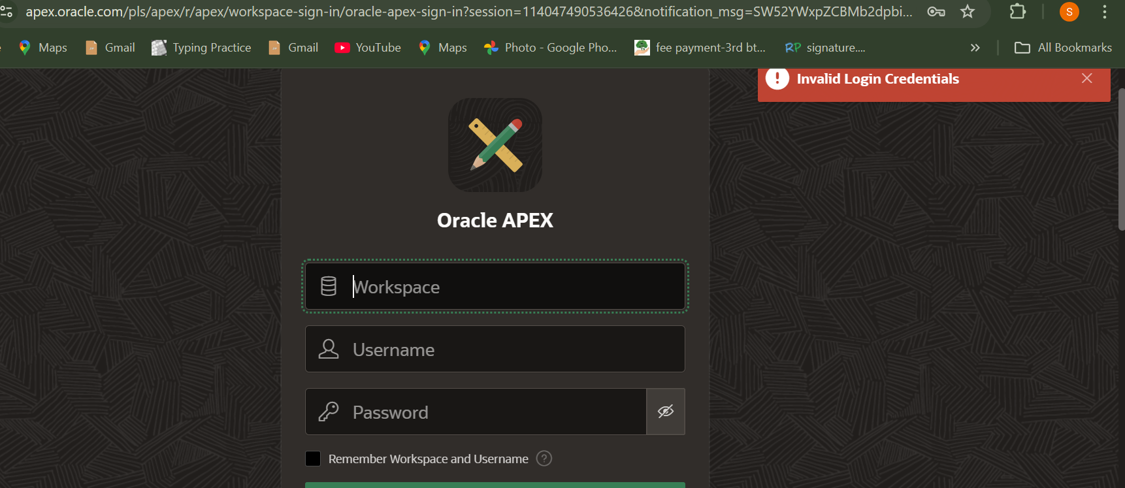Open the saved passwords key icon
This screenshot has width=1125, height=488.
(936, 12)
